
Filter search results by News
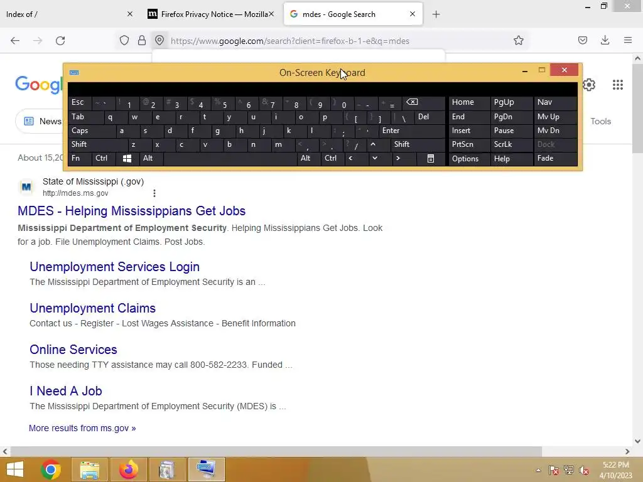(43, 121)
